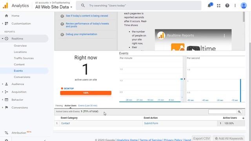Viewport: 251px width, 141px height.
Task: Open the notifications bell
Action: 209,5
